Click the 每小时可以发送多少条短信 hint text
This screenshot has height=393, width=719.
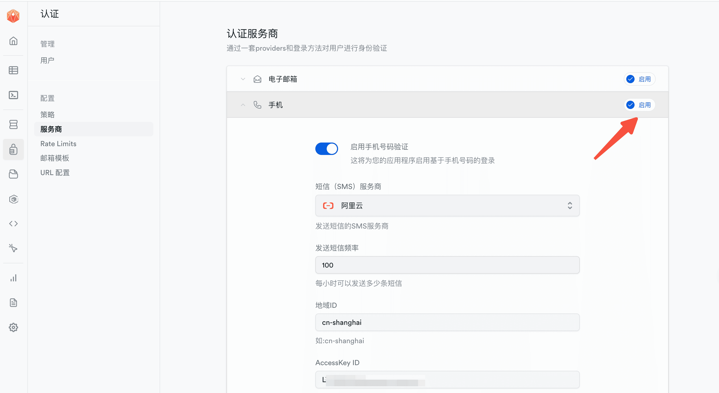359,283
